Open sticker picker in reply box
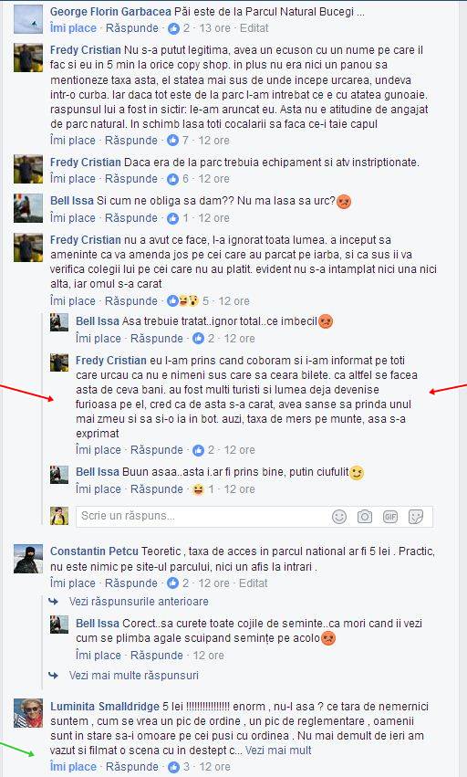467x777 pixels. 416,517
